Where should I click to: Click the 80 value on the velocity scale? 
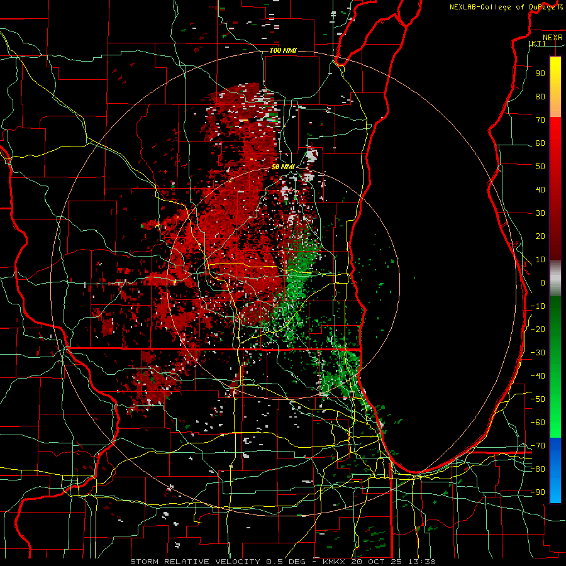(540, 97)
